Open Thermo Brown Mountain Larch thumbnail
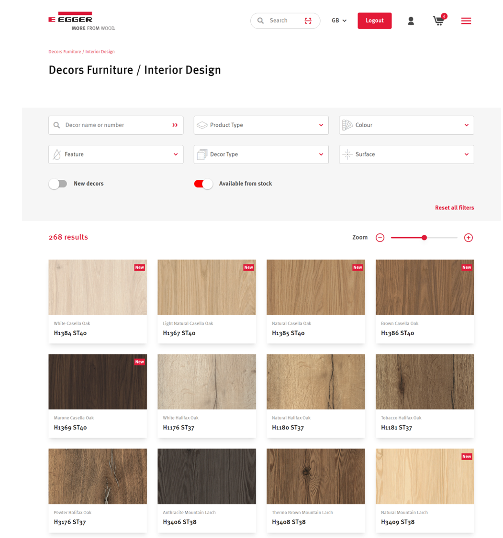The height and width of the screenshot is (538, 503). 316,476
